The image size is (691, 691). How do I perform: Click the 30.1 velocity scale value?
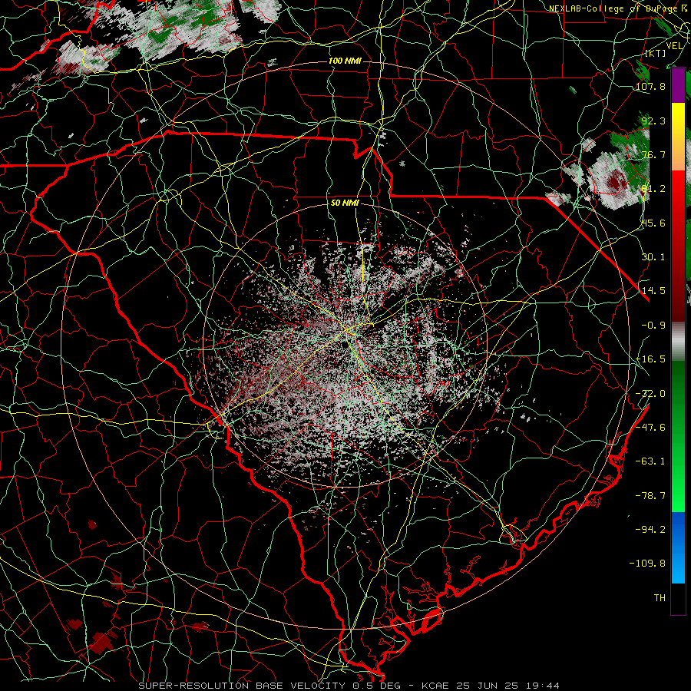click(653, 257)
